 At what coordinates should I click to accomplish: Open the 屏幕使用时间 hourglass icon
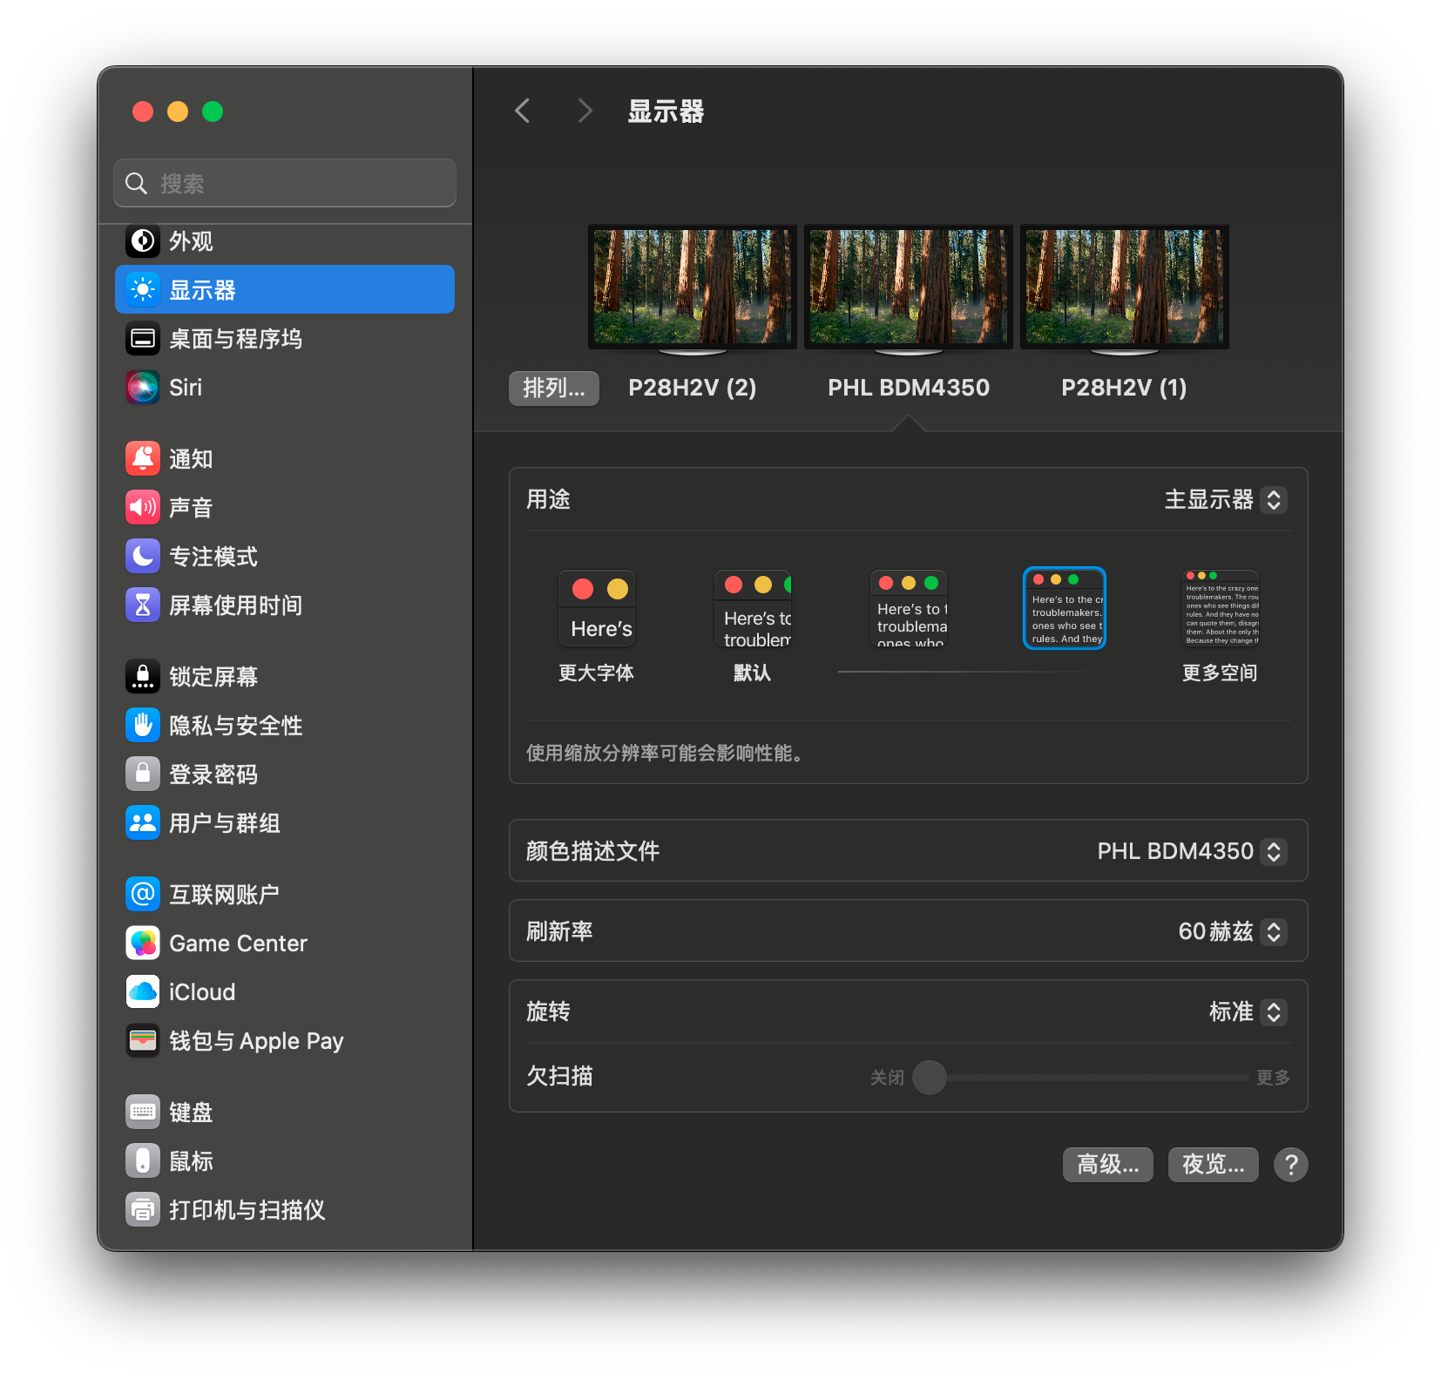[143, 605]
